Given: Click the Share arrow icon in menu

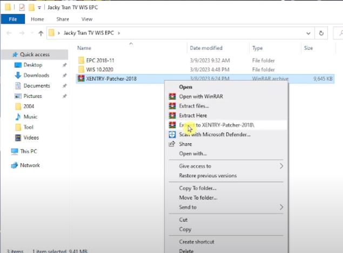Looking at the screenshot, I should pyautogui.click(x=172, y=144).
